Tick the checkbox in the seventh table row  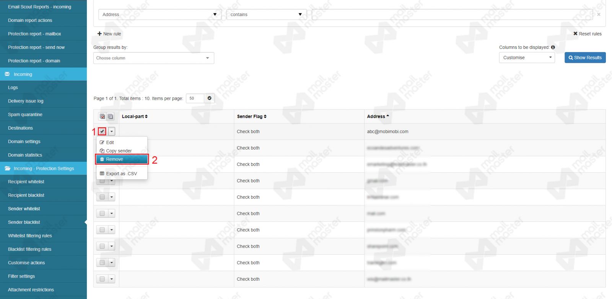[x=102, y=230]
